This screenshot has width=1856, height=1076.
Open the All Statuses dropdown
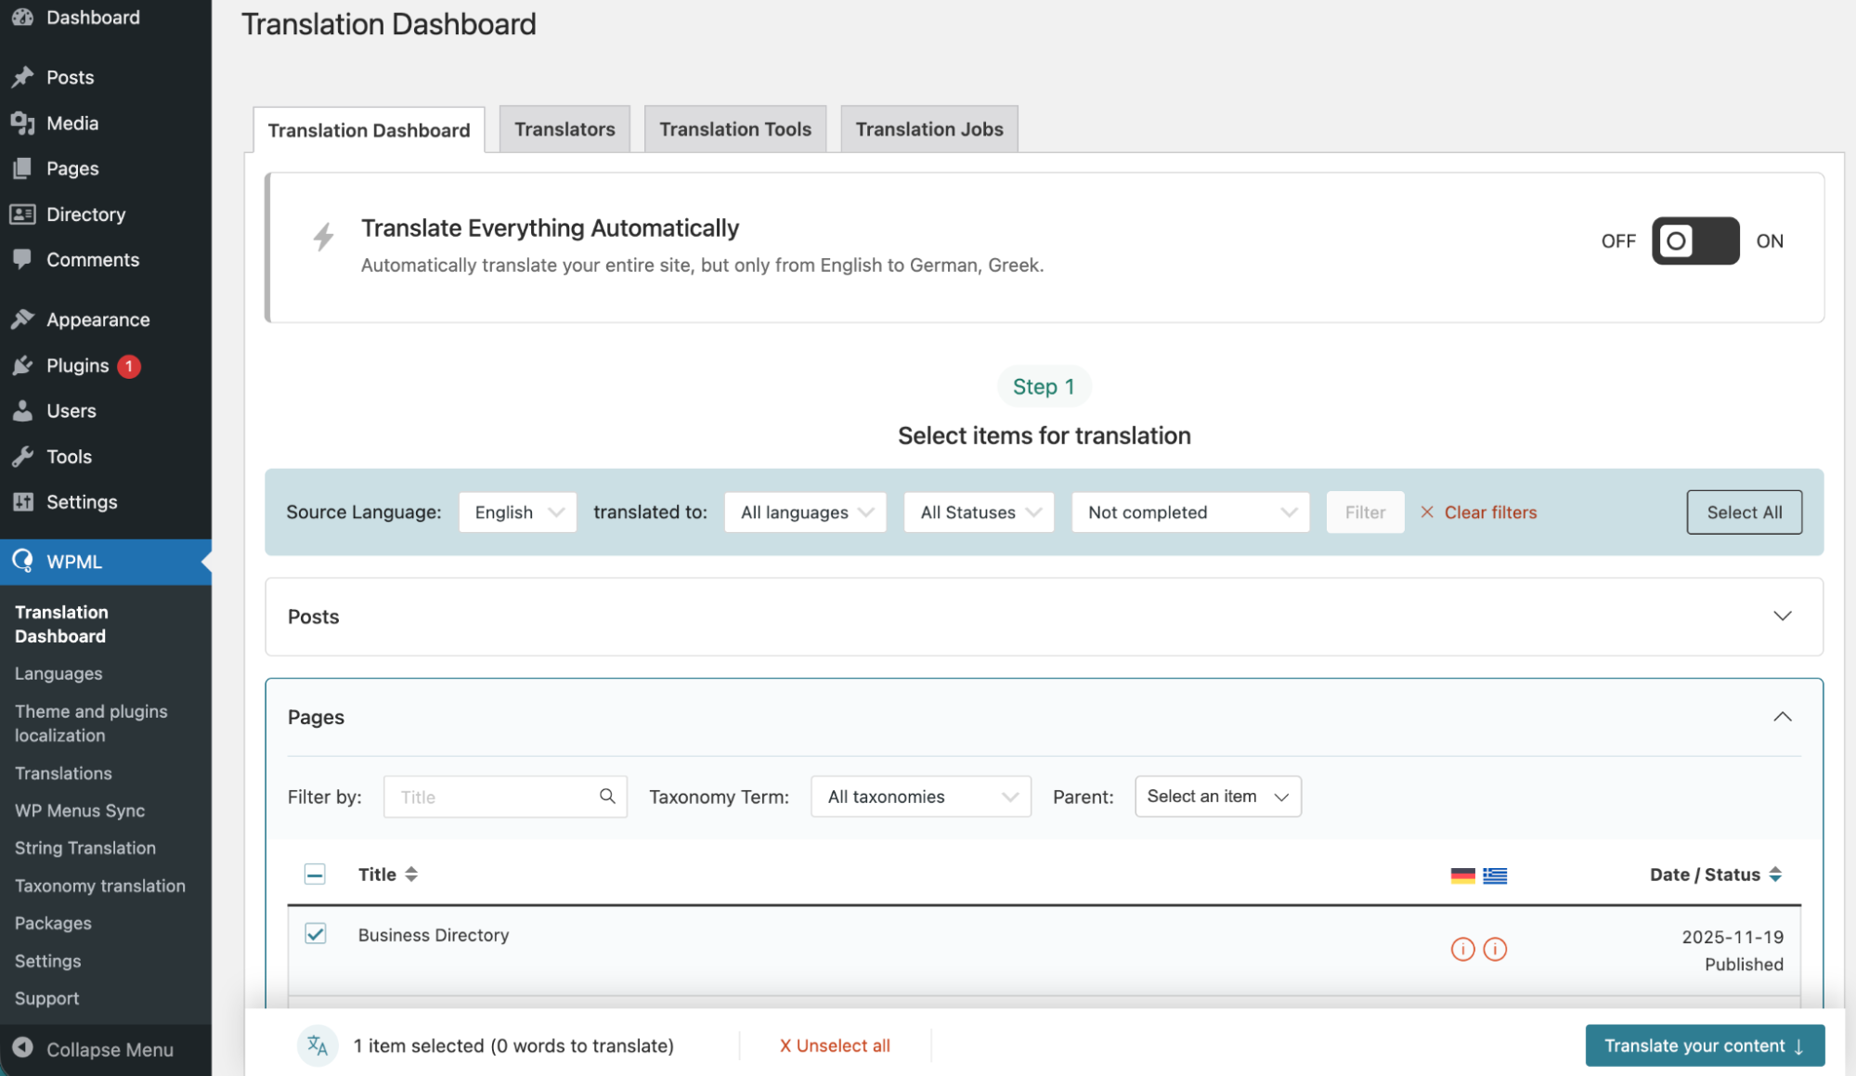[979, 512]
